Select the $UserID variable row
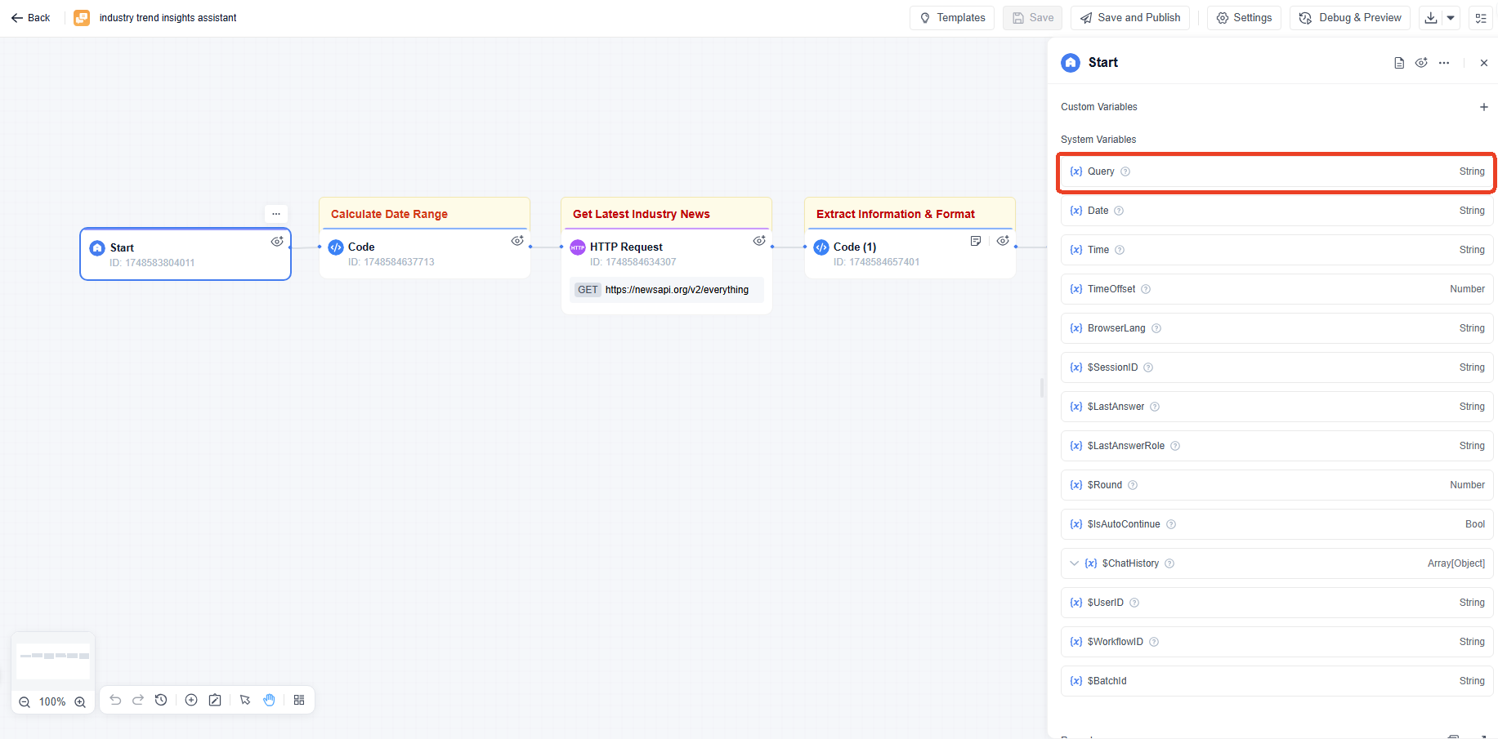The width and height of the screenshot is (1498, 739). 1277,603
